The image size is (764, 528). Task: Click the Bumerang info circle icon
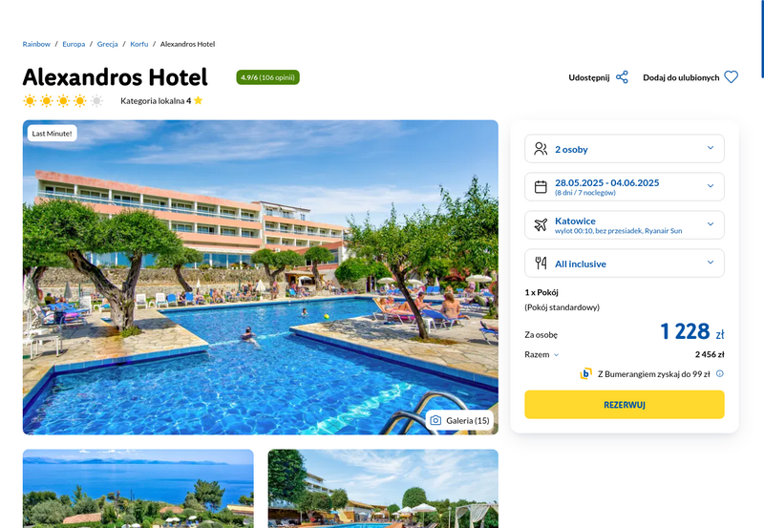[720, 373]
